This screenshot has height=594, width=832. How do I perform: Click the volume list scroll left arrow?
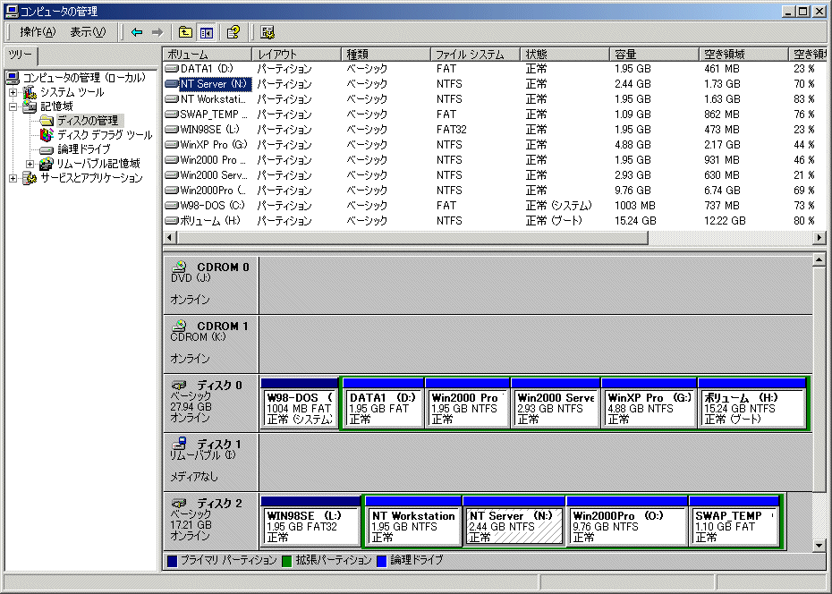coord(169,238)
